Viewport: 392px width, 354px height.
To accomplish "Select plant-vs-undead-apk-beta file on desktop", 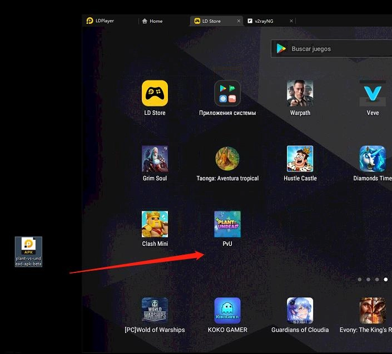I will [28, 252].
